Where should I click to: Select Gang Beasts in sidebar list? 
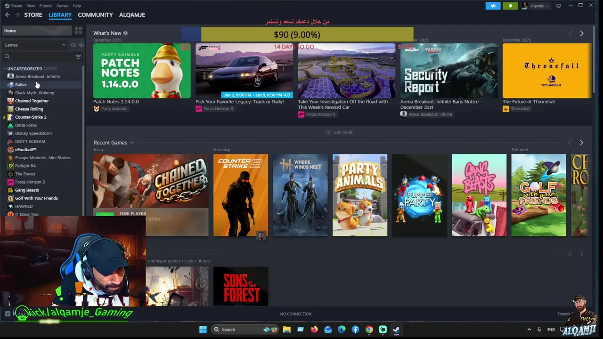tap(27, 190)
